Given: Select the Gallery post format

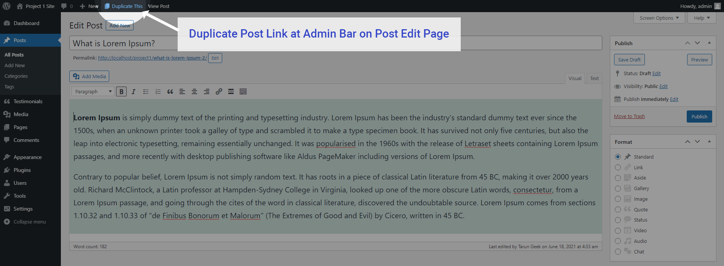Looking at the screenshot, I should (x=618, y=189).
